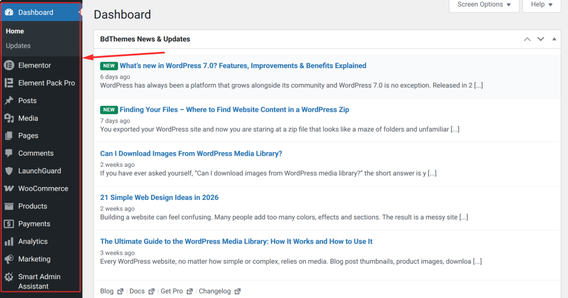Click the Products archive box icon

pyautogui.click(x=9, y=206)
